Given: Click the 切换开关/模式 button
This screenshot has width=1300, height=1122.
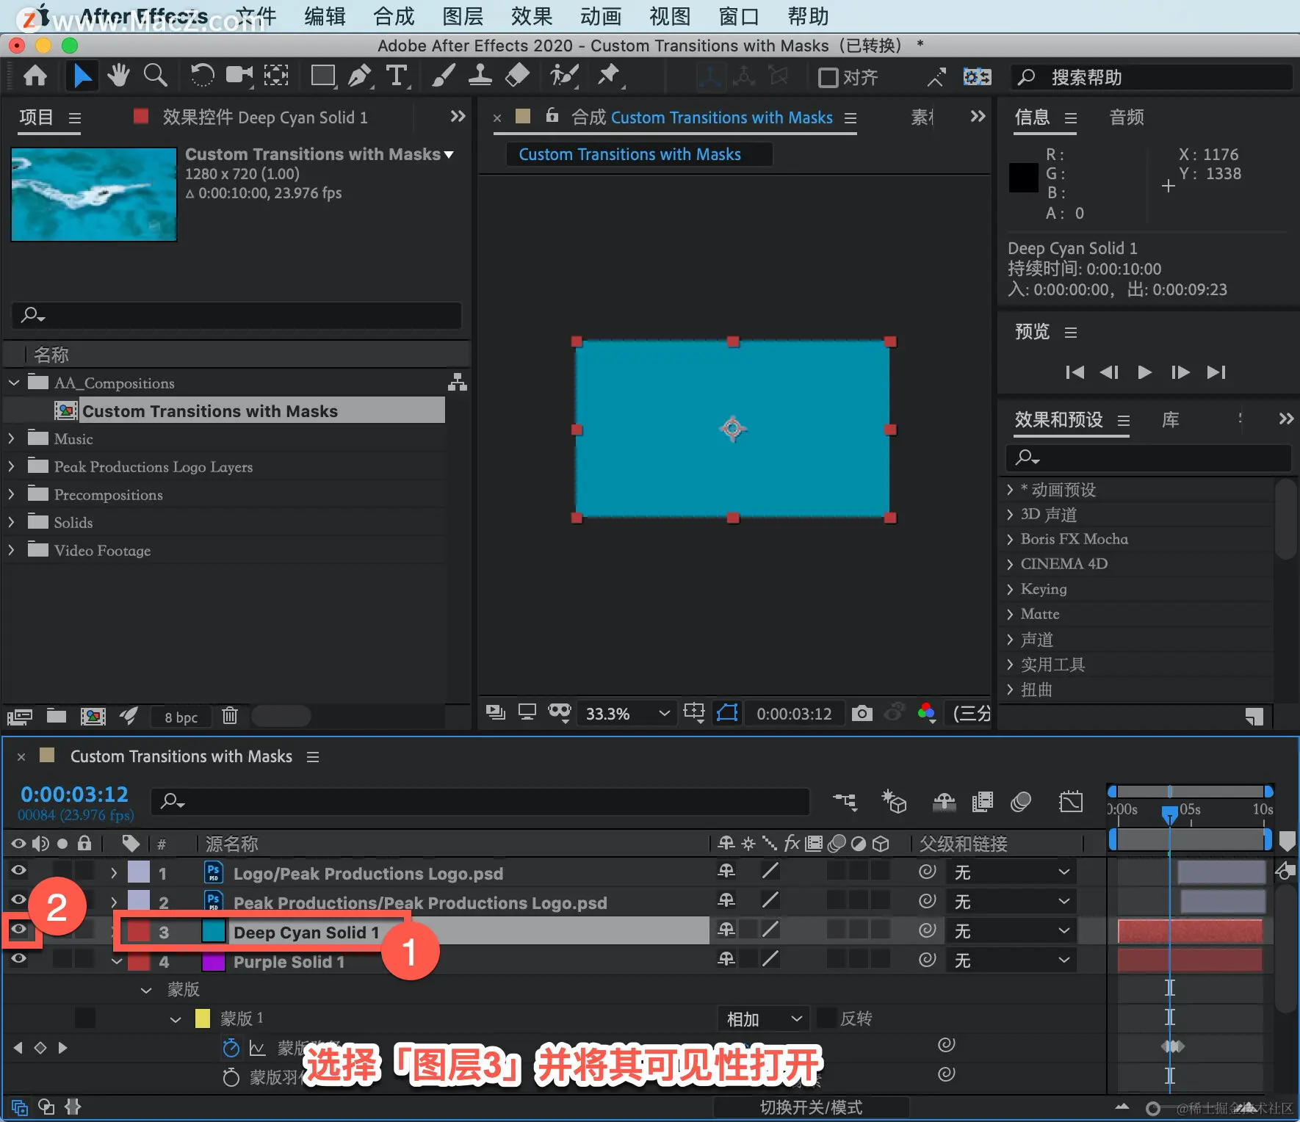Looking at the screenshot, I should tap(811, 1107).
